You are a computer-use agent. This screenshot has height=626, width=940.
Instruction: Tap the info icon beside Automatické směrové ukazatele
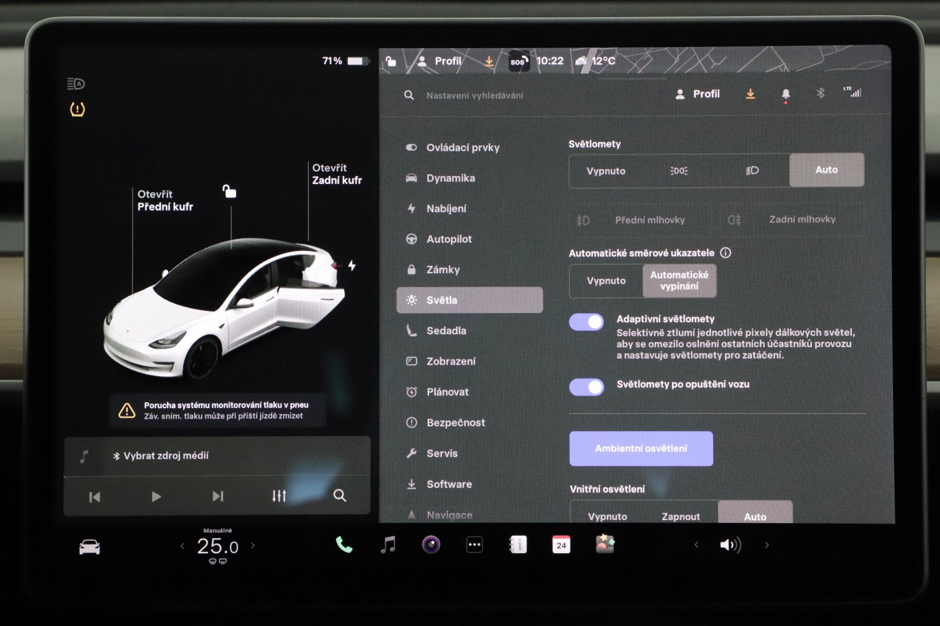726,253
